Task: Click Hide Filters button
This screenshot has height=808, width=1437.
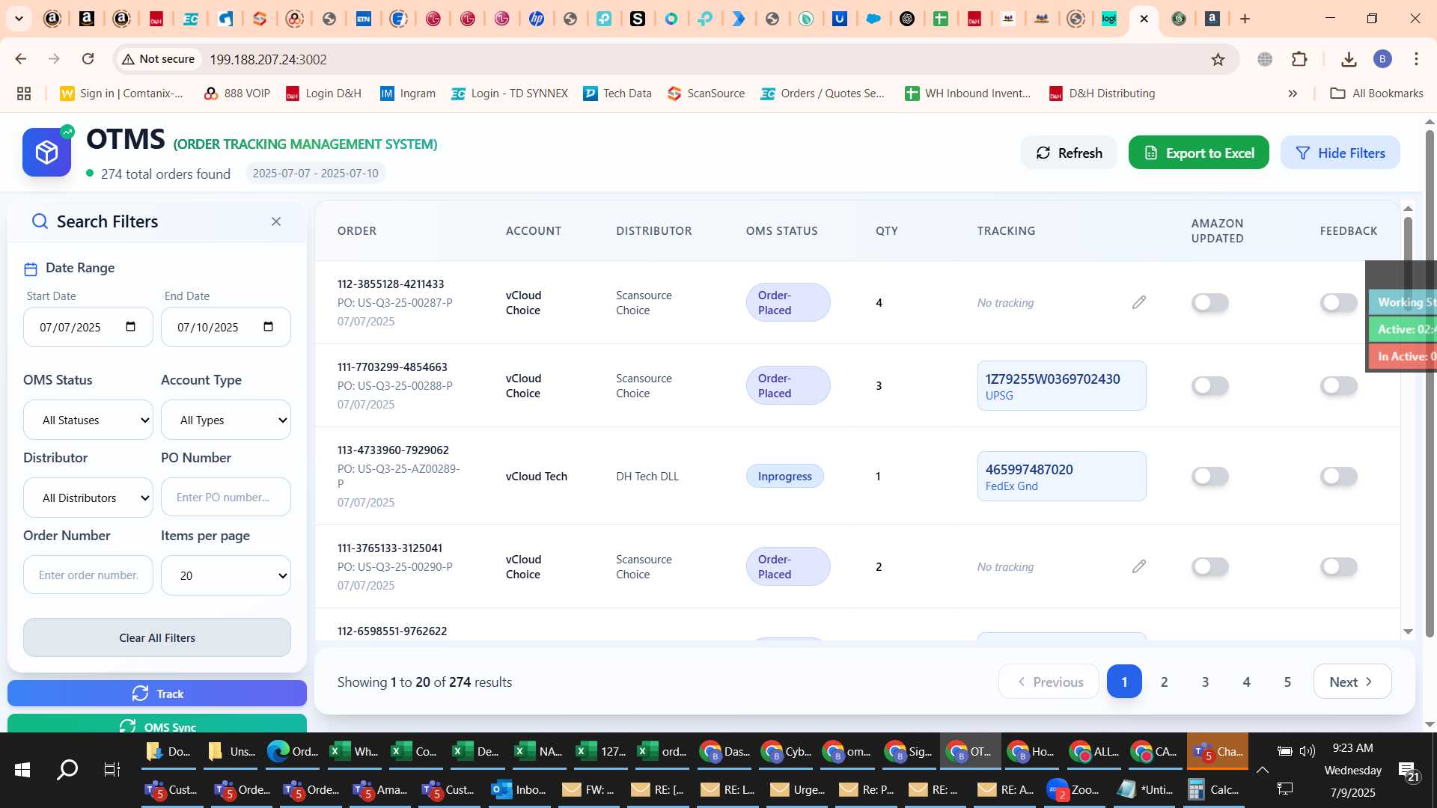Action: 1340,153
